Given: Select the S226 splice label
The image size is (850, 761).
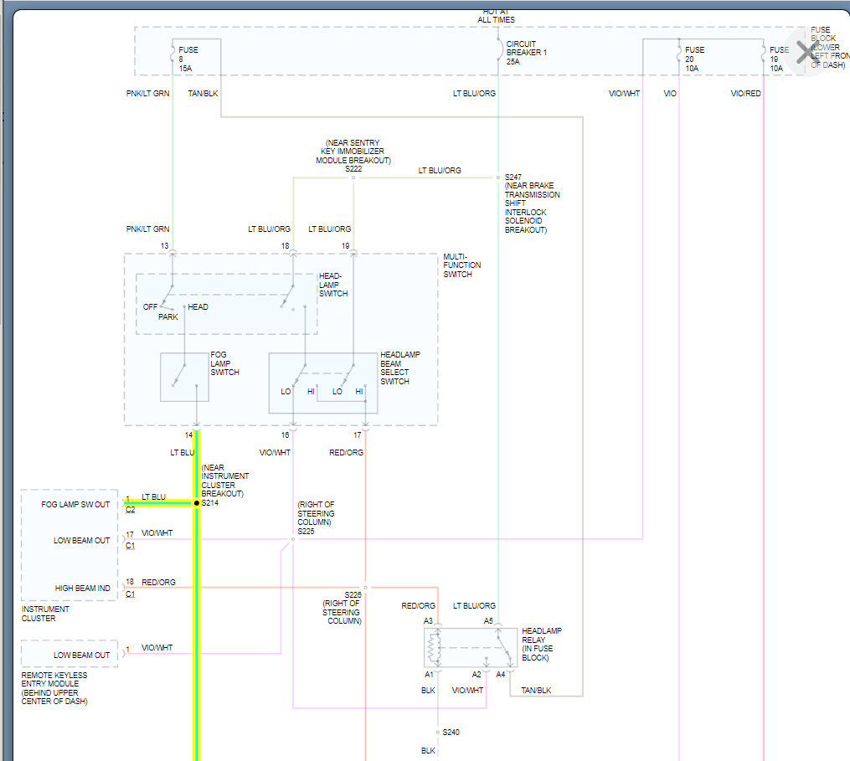Looking at the screenshot, I should click(x=353, y=594).
